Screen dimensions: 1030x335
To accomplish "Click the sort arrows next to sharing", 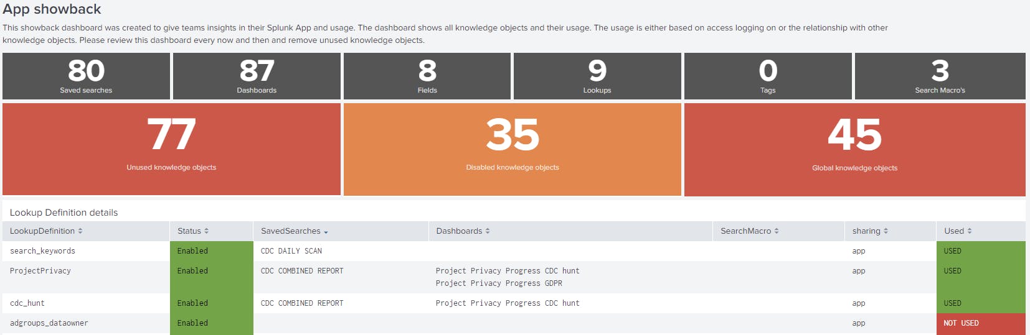I will click(886, 231).
